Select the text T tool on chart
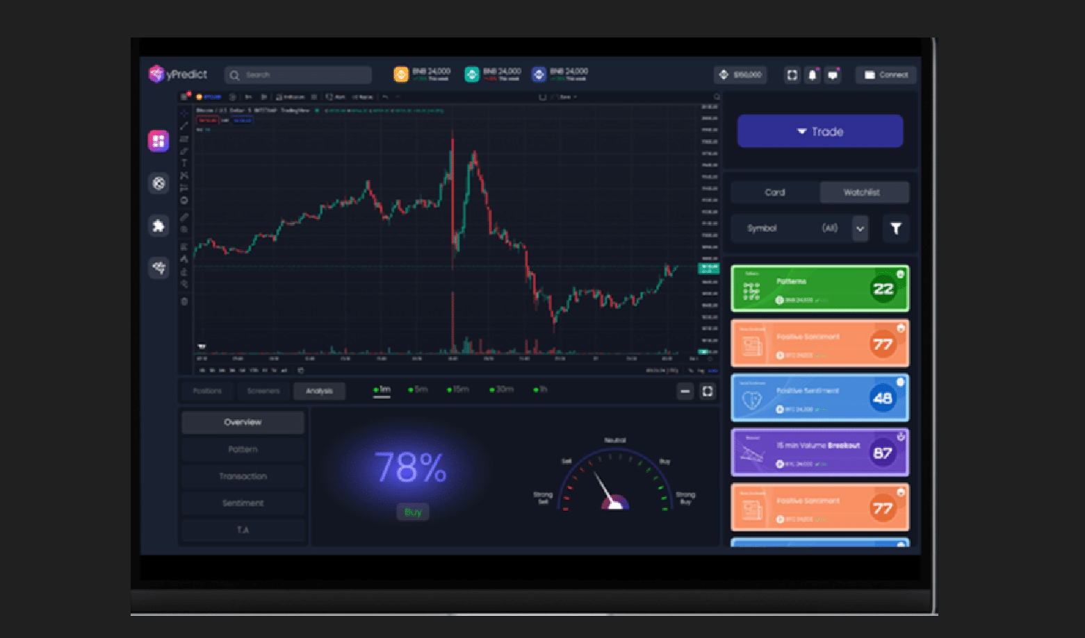 [184, 163]
